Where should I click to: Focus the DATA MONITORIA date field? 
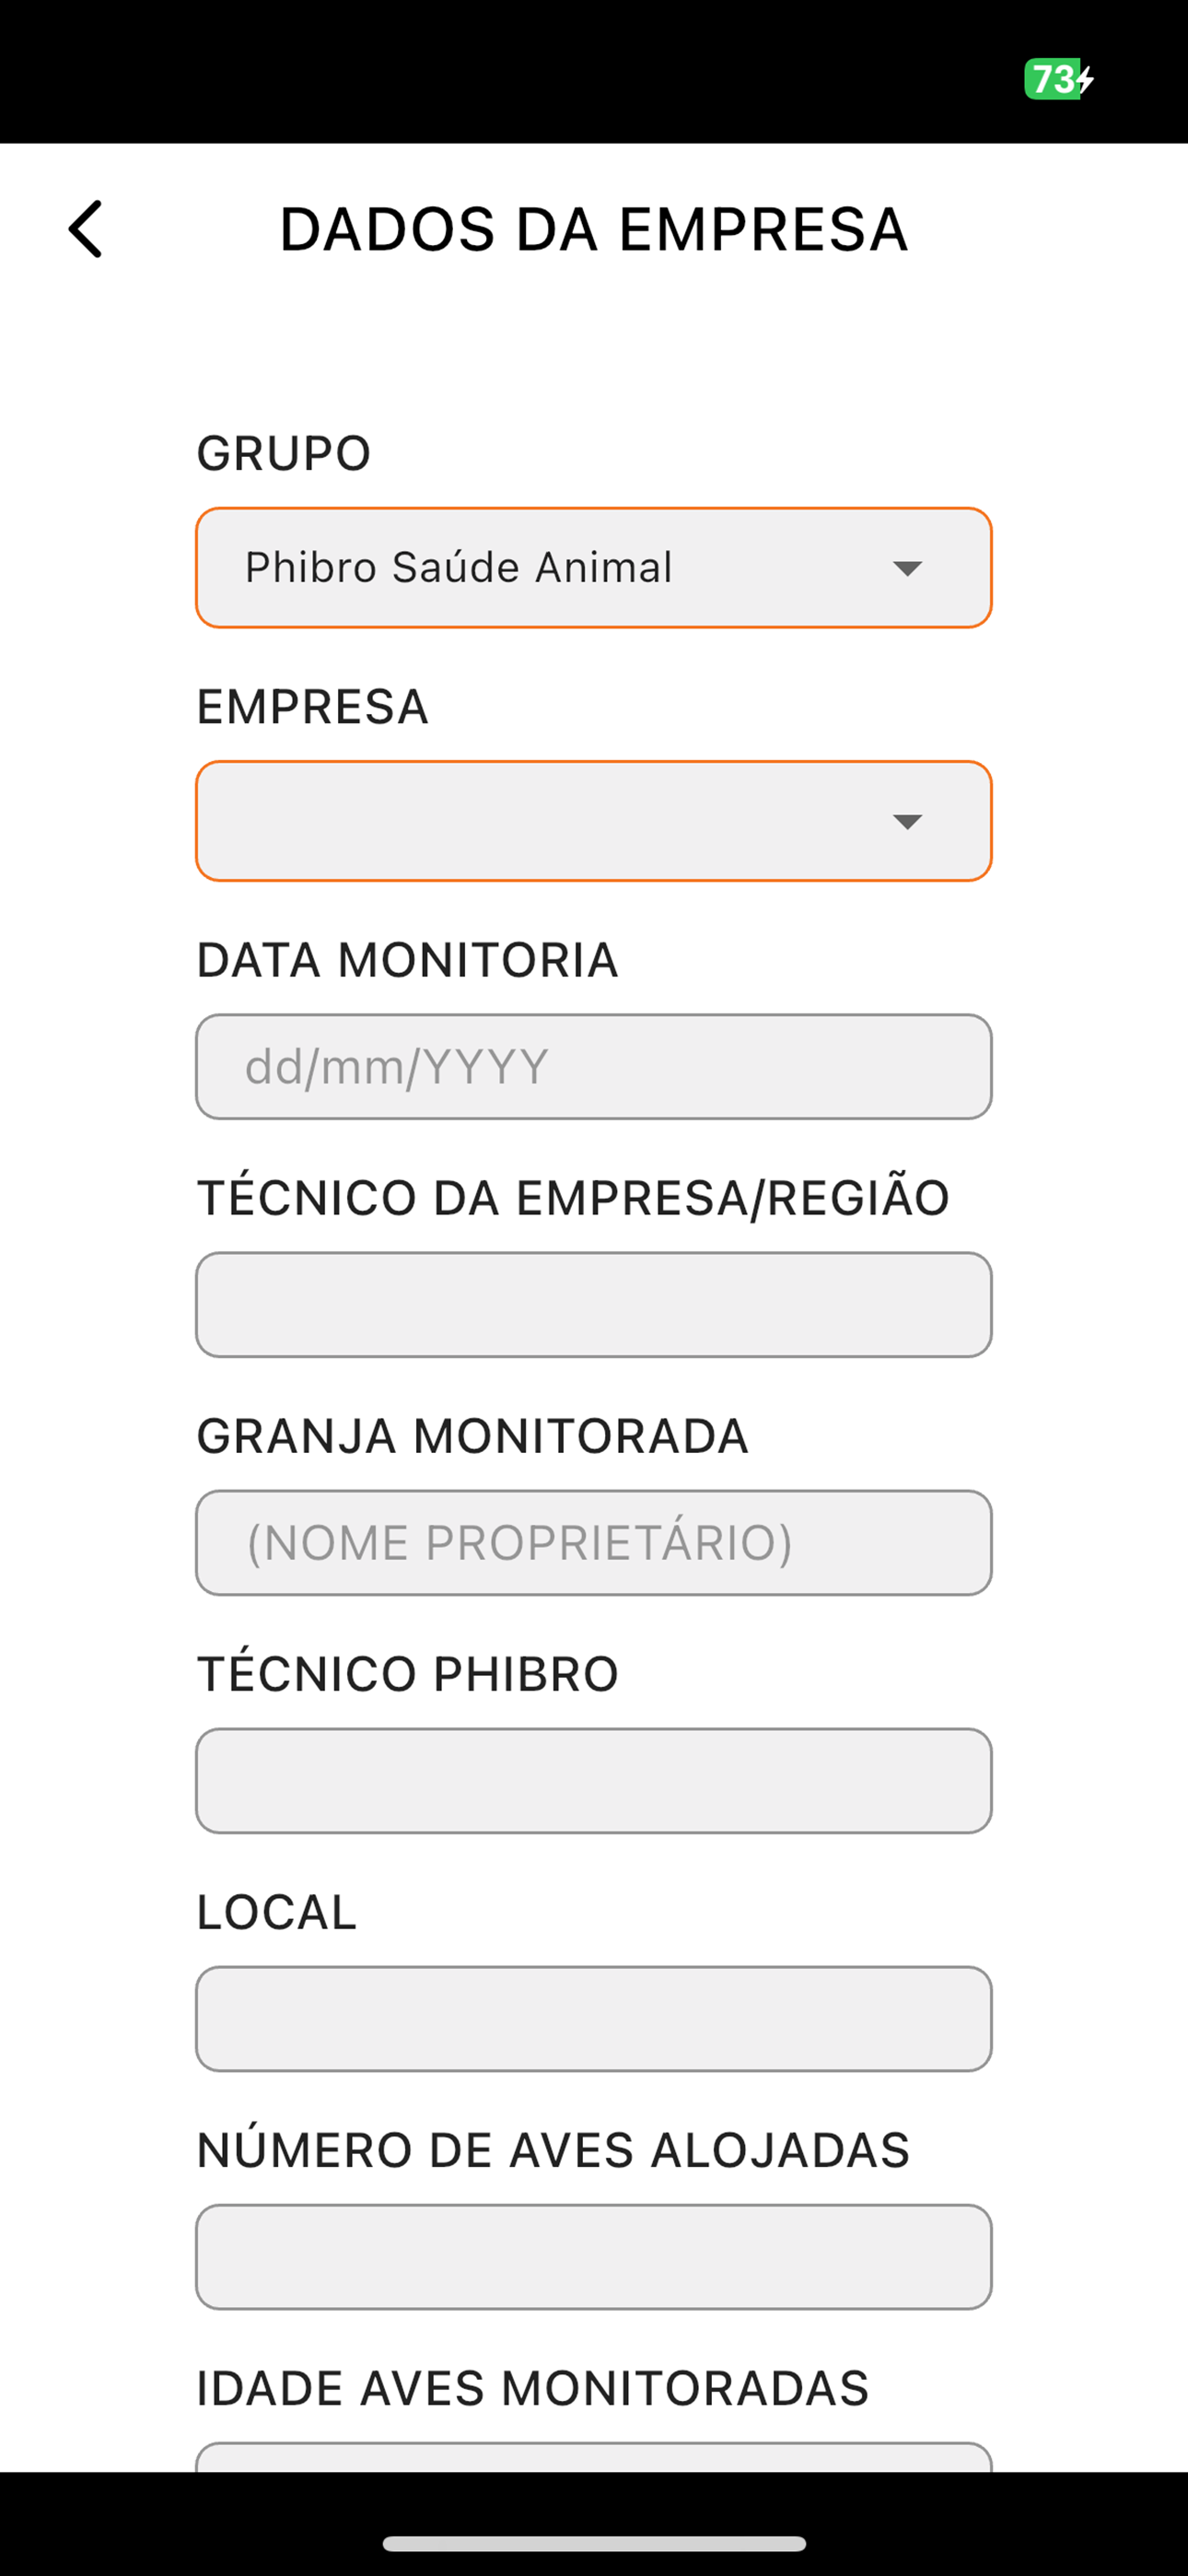click(593, 1067)
